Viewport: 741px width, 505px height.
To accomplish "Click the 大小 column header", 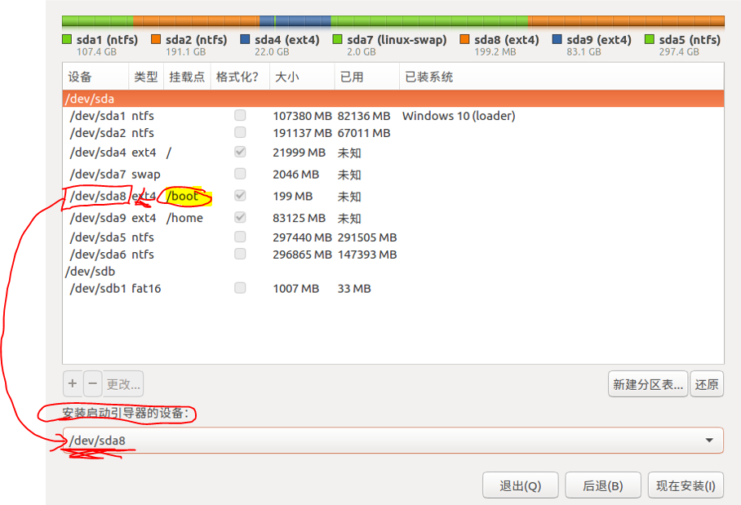I will point(302,77).
